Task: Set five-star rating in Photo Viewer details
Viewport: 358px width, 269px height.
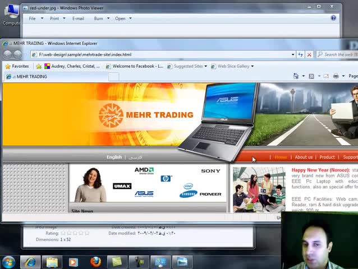Action: 87,233
